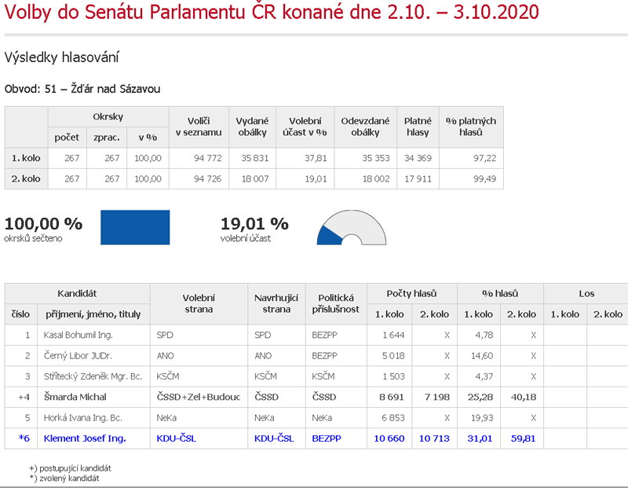Screen dimensions: 628x488
Task: Select the "% platných hlasů" column header
Action: [x=471, y=127]
